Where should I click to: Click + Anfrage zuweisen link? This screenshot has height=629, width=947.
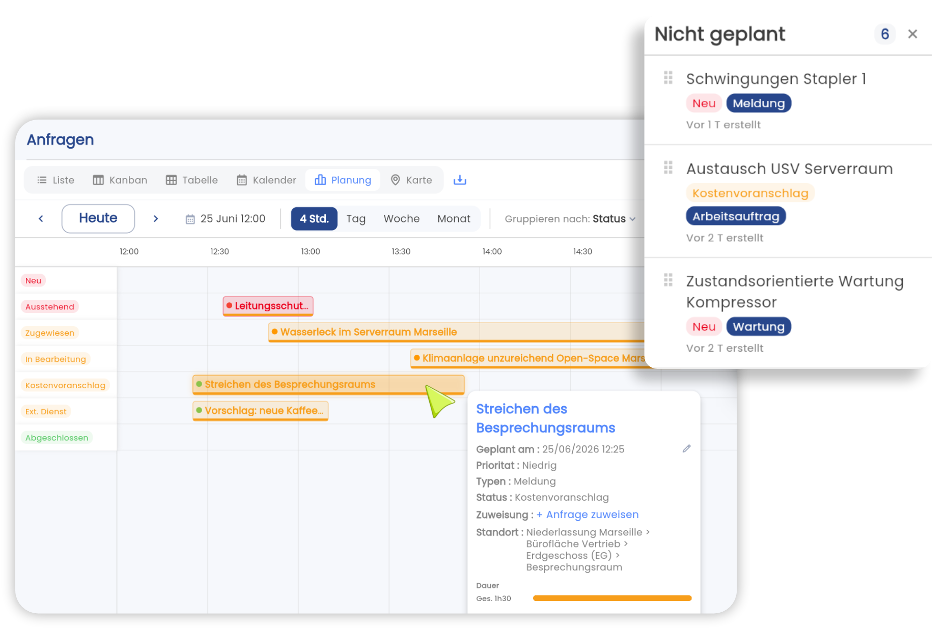[x=587, y=514]
